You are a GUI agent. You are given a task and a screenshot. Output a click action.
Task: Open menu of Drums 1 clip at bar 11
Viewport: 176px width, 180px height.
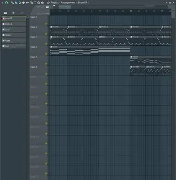tap(51, 27)
